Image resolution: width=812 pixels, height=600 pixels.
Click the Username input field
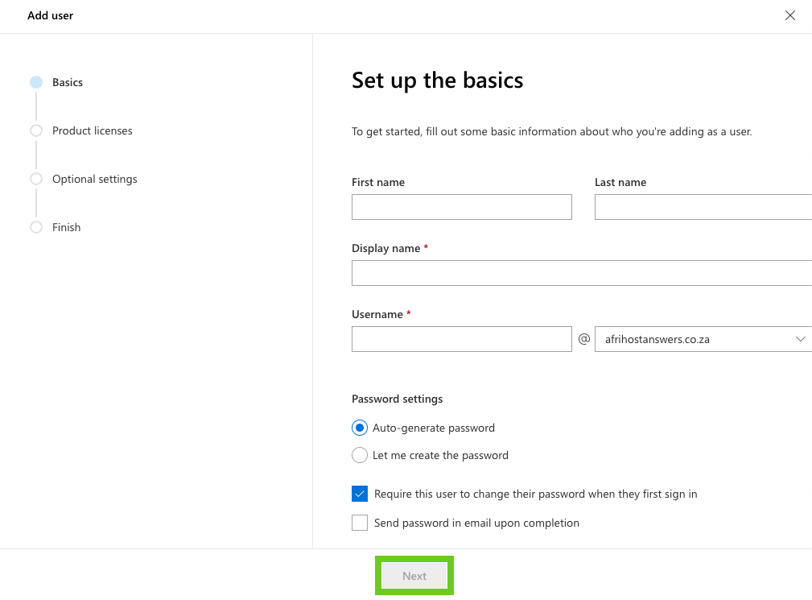click(x=461, y=339)
